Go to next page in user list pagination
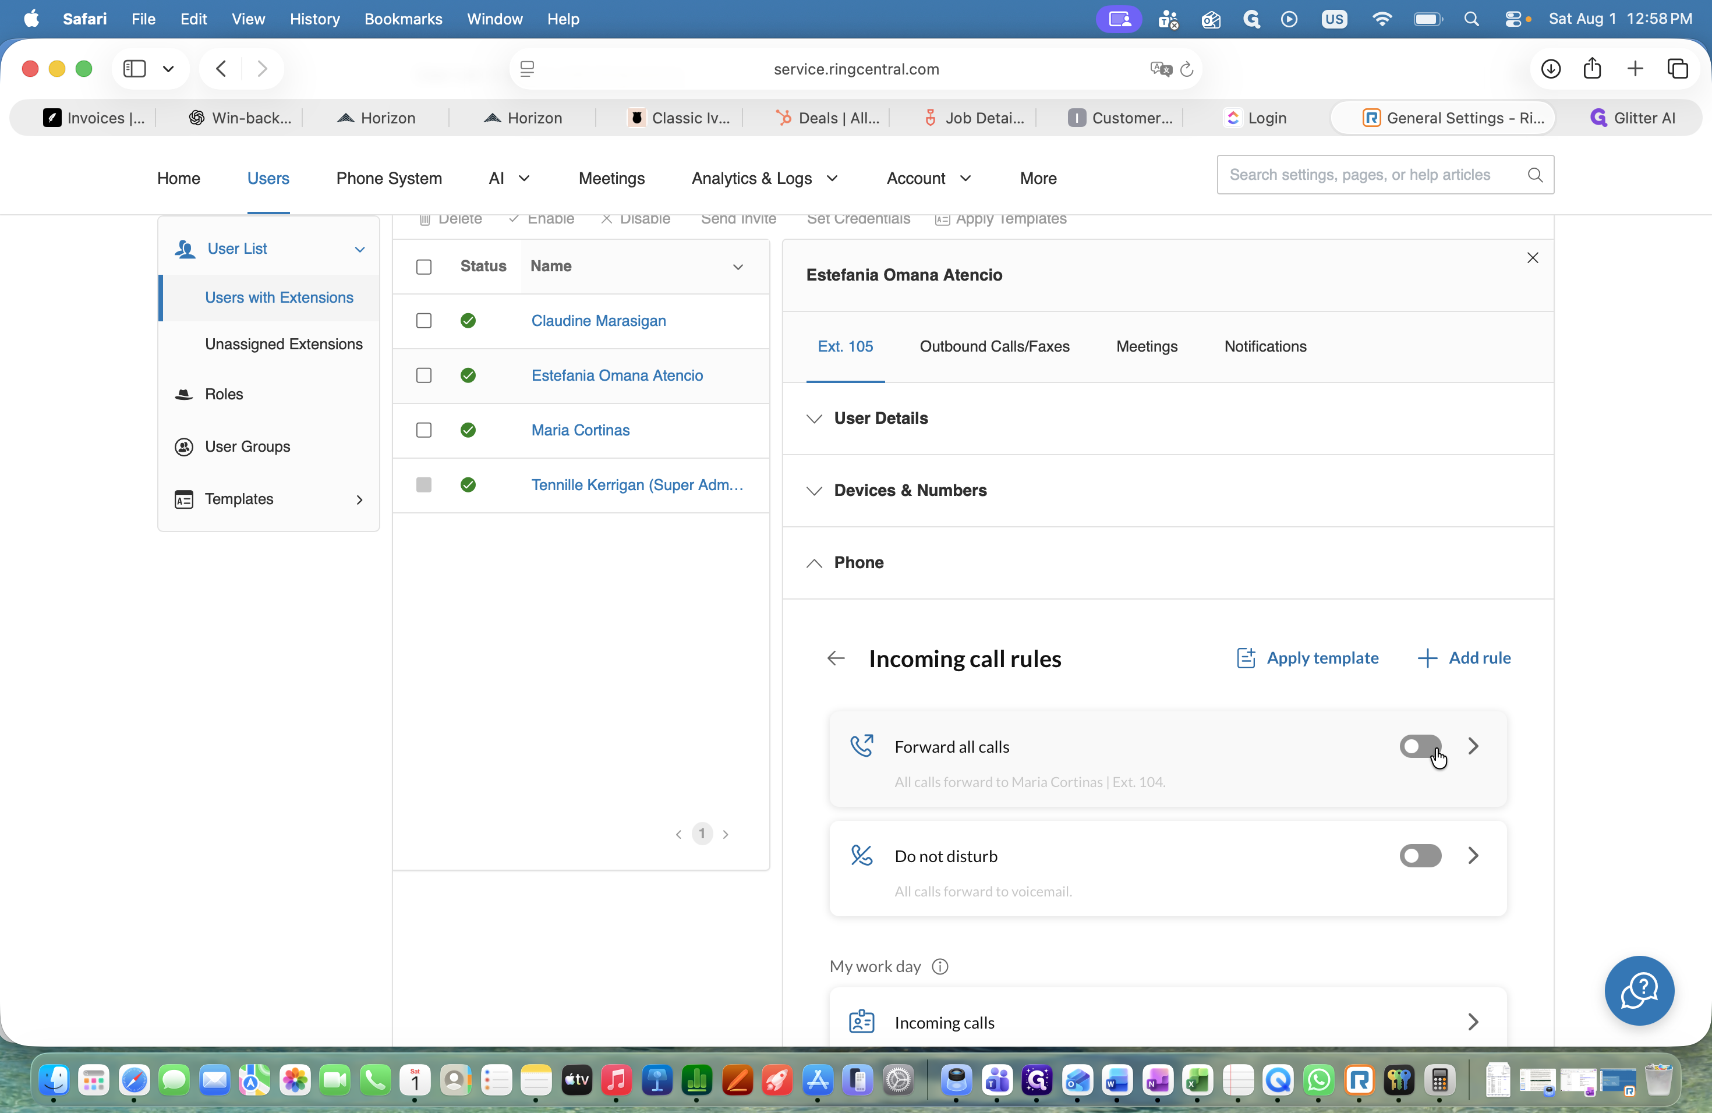The image size is (1712, 1113). [726, 835]
